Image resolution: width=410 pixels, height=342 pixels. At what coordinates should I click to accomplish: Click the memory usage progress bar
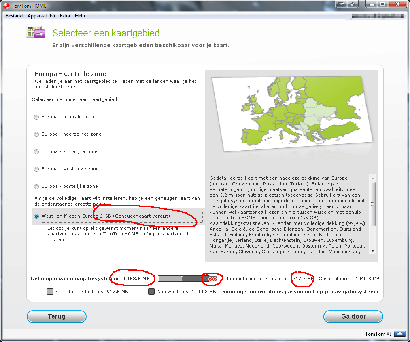187,279
